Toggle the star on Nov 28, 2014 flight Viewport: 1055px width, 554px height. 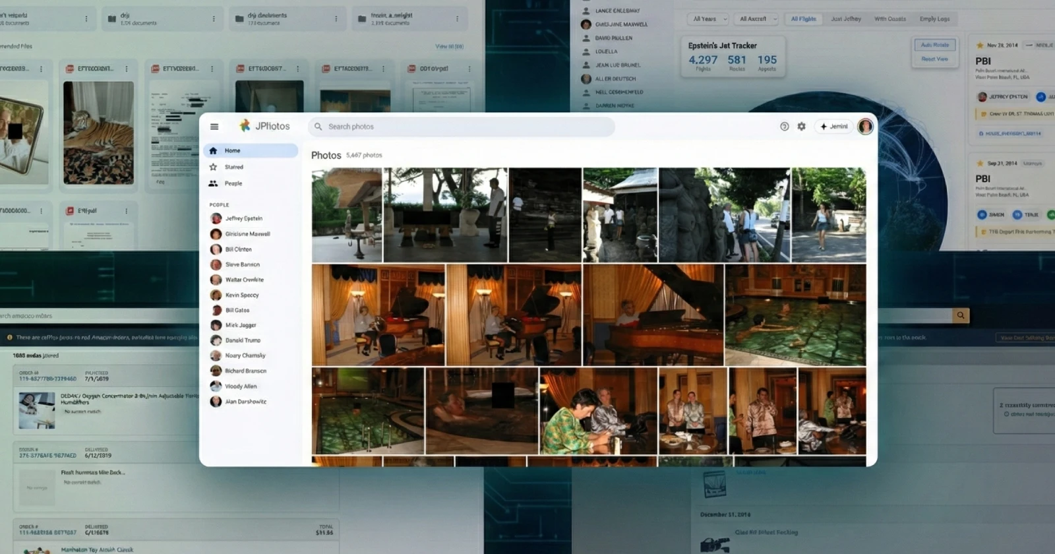(980, 46)
